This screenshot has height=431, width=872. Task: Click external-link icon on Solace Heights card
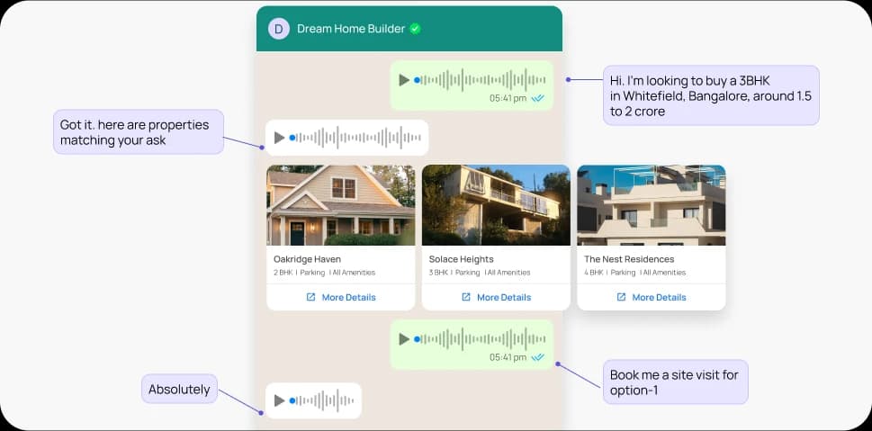pos(466,298)
